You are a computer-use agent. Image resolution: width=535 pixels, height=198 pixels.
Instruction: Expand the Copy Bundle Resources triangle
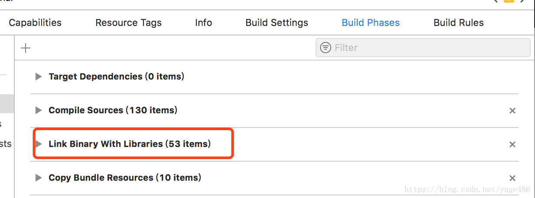39,178
